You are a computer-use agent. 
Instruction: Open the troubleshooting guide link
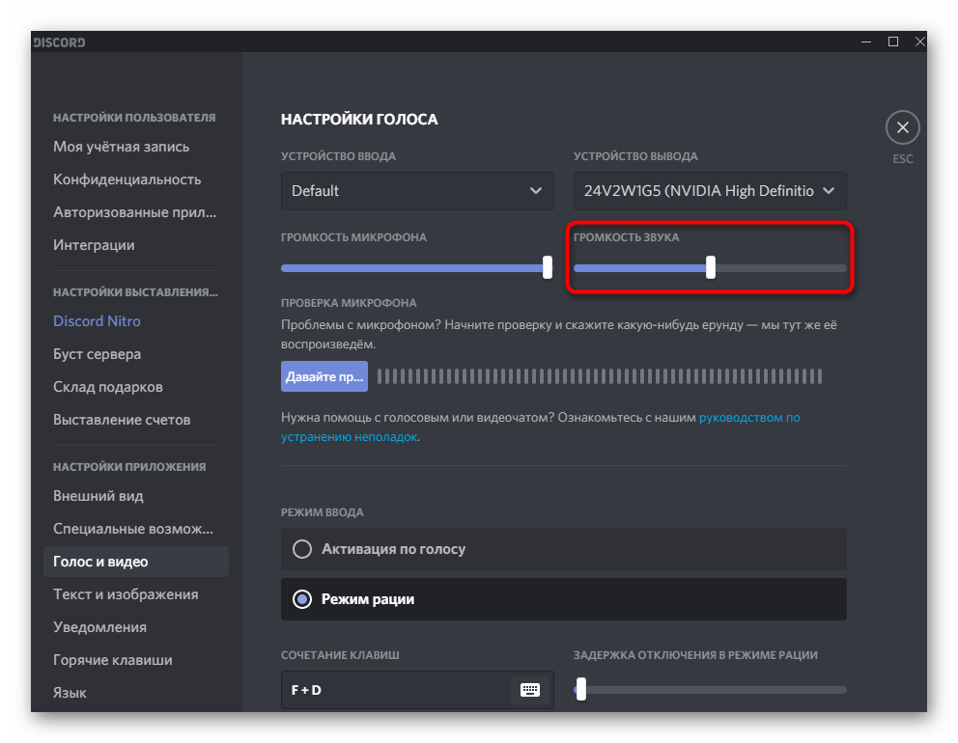(x=748, y=418)
